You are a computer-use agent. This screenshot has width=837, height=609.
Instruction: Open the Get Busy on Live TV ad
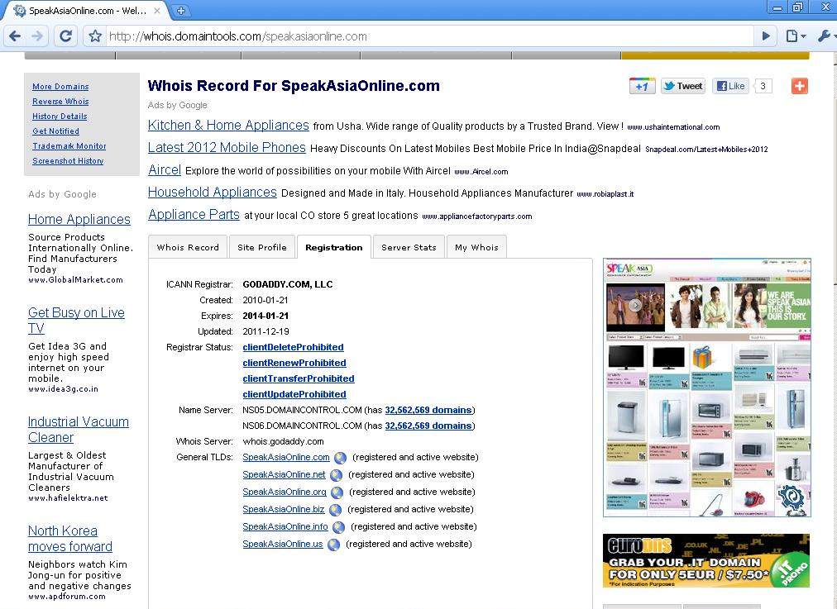(76, 320)
